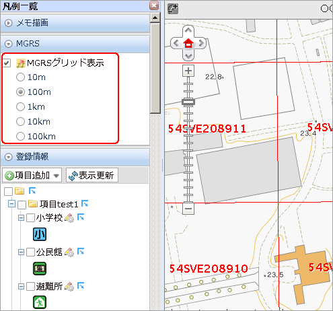Zoom out with the minus button
Screen dimensions: 333x311
click(188, 209)
